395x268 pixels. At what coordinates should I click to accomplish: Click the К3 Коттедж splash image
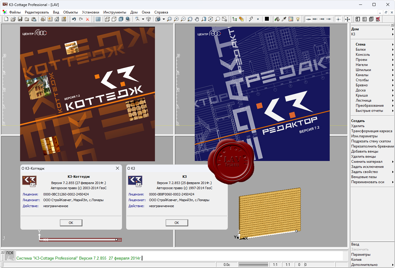88,94
